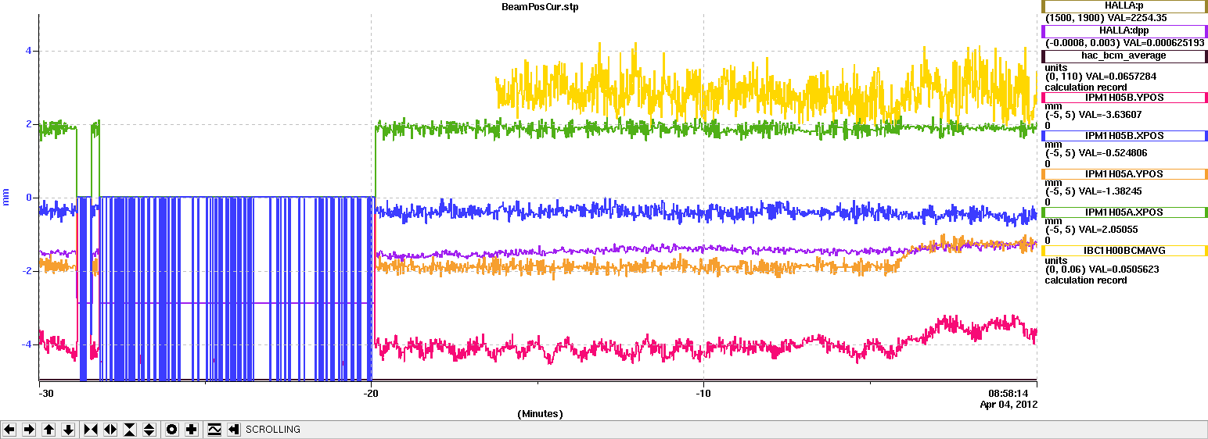The width and height of the screenshot is (1208, 439).
Task: Click the vertical zoom-out up-down triangles icon
Action: coord(149,430)
